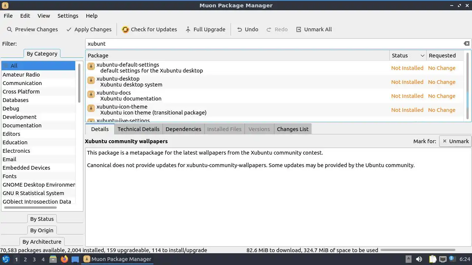This screenshot has width=472, height=265.
Task: Click the Unmark button beside Mark for
Action: [x=455, y=141]
